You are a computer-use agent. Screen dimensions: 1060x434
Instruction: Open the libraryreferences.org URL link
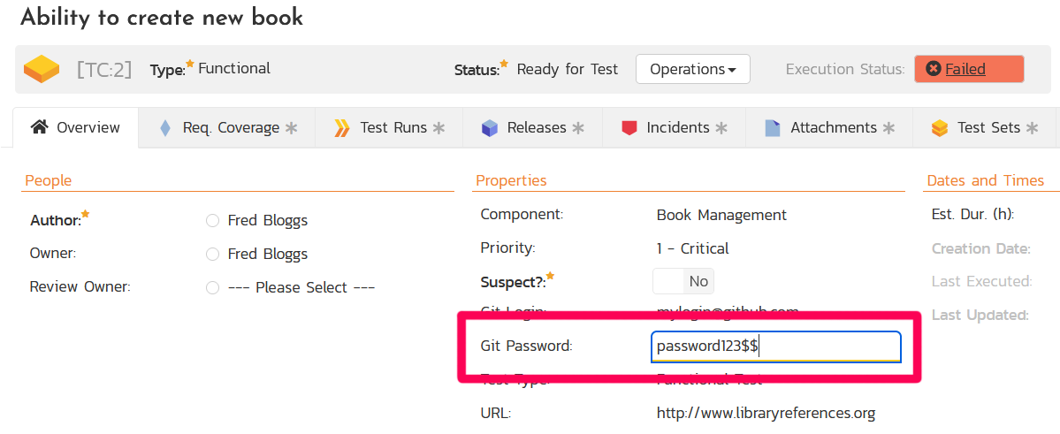point(766,413)
